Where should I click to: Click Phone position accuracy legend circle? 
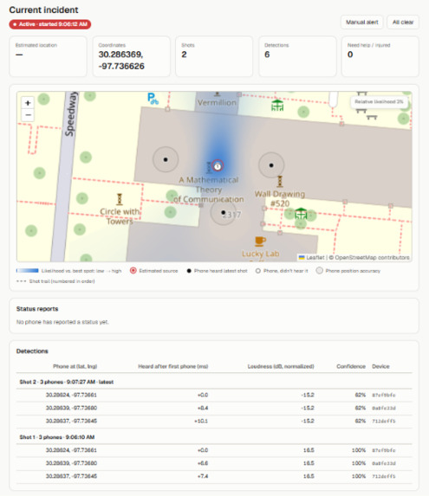coord(320,270)
